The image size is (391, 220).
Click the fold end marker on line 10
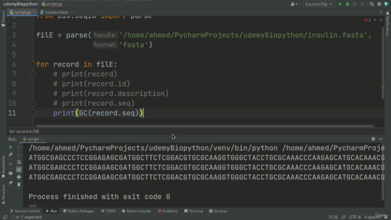tap(33, 103)
